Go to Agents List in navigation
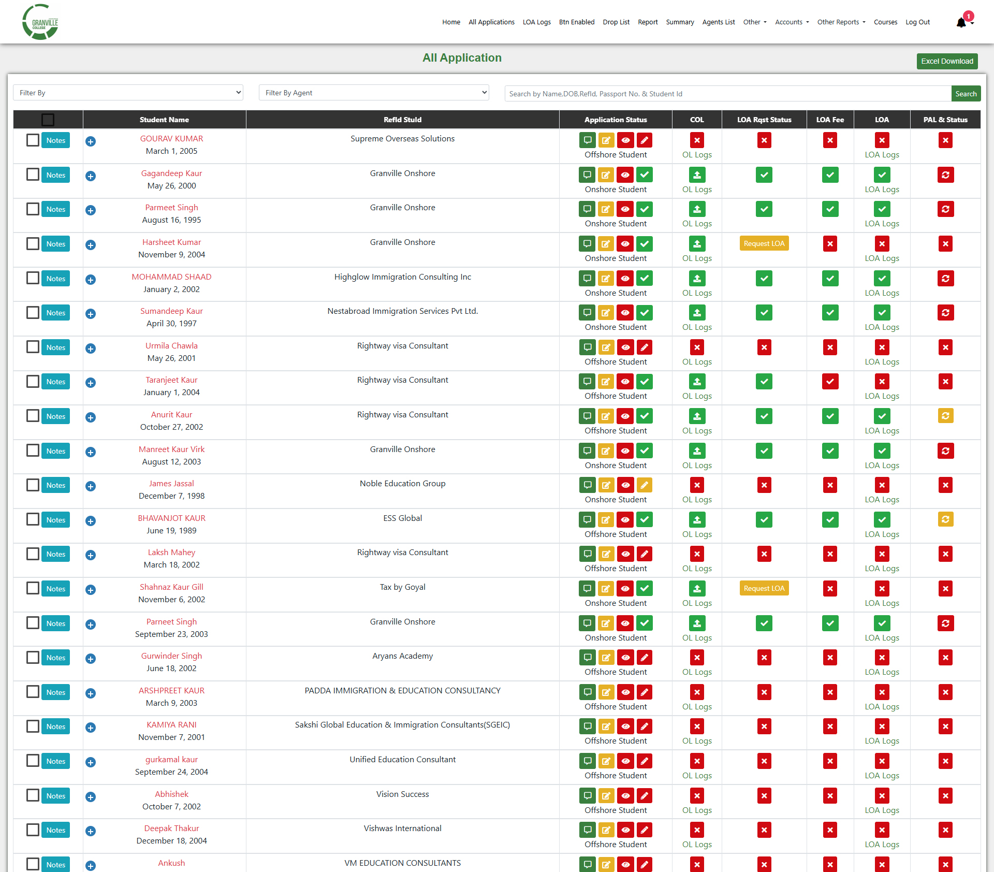994x872 pixels. click(x=718, y=22)
